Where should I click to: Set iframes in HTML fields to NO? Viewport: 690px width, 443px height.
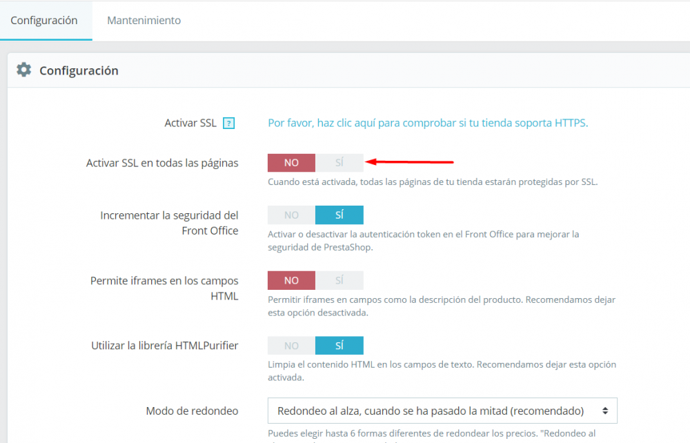pyautogui.click(x=291, y=280)
